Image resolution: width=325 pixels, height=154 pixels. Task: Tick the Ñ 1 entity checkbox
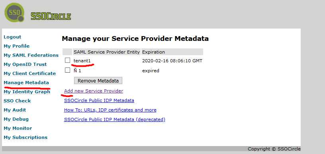[68, 70]
